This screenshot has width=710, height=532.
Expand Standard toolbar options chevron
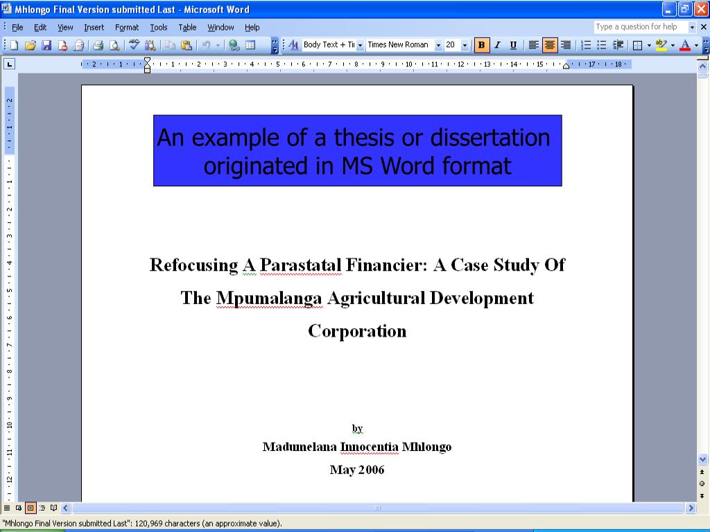pyautogui.click(x=275, y=45)
